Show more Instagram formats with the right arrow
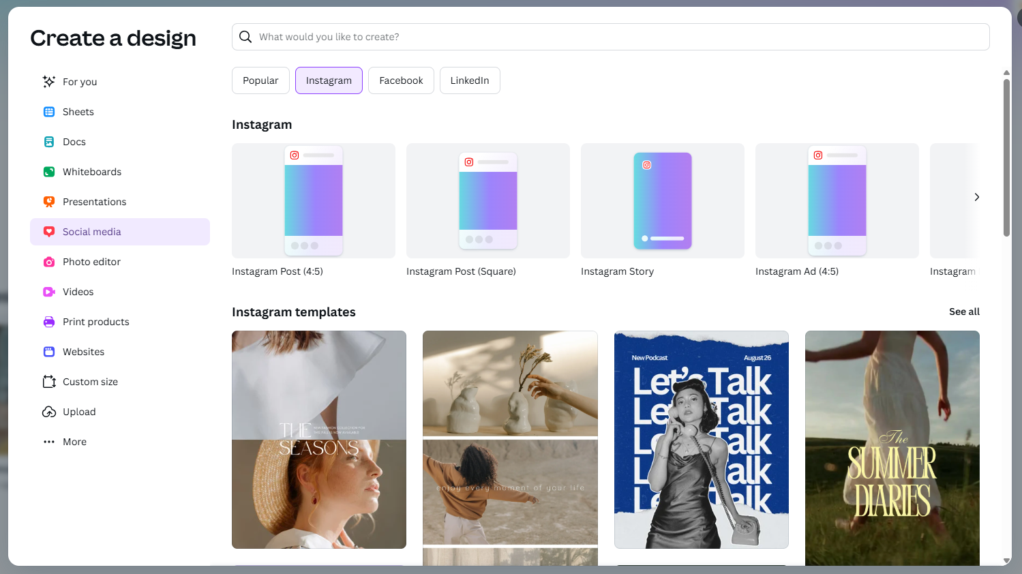This screenshot has height=574, width=1022. (x=976, y=197)
